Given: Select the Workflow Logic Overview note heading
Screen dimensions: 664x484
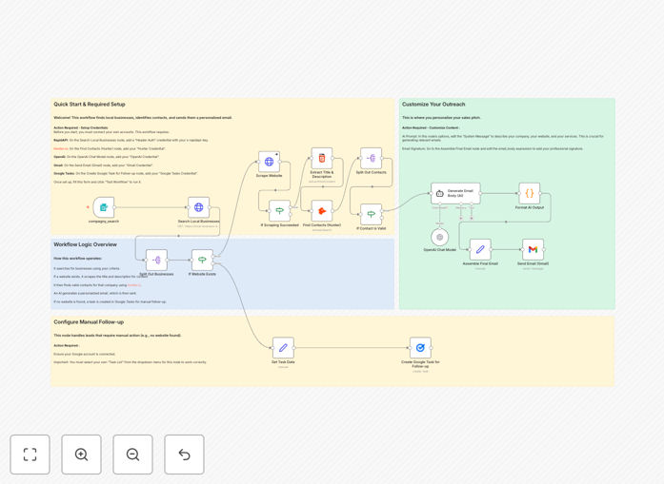Looking at the screenshot, I should [85, 244].
